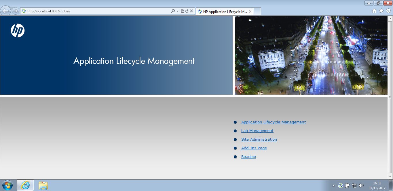393x191 pixels.
Task: Open the Start menu
Action: 7,186
